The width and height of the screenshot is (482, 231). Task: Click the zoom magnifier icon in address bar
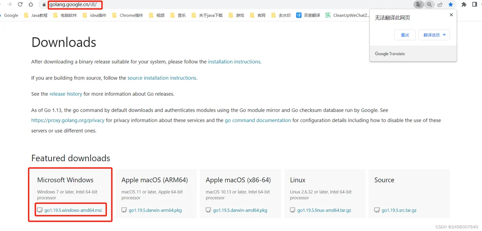coord(429,4)
